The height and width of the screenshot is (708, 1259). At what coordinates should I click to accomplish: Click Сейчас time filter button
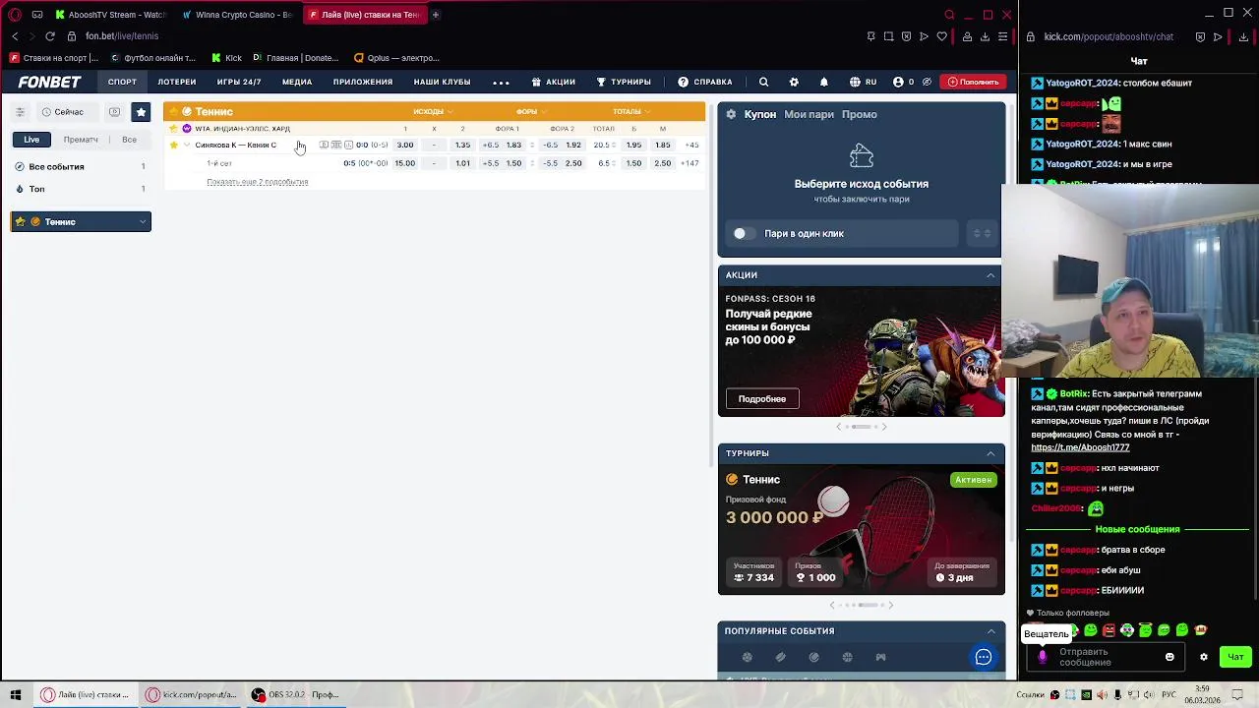63,112
